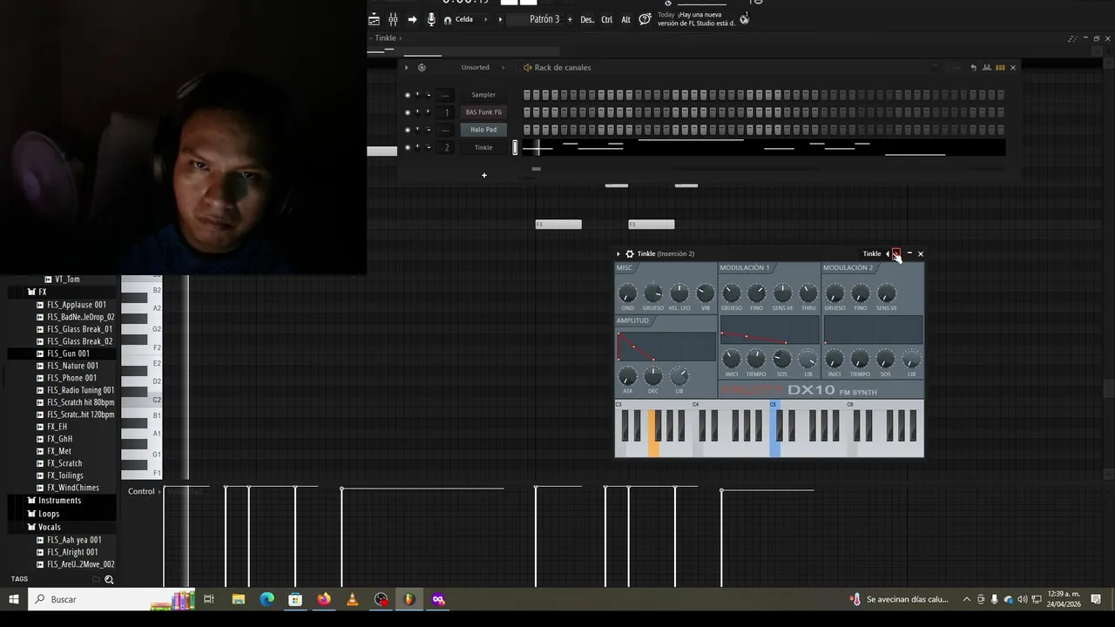Toggle graph editor icon in Channel rack
The image size is (1115, 627).
[x=987, y=67]
